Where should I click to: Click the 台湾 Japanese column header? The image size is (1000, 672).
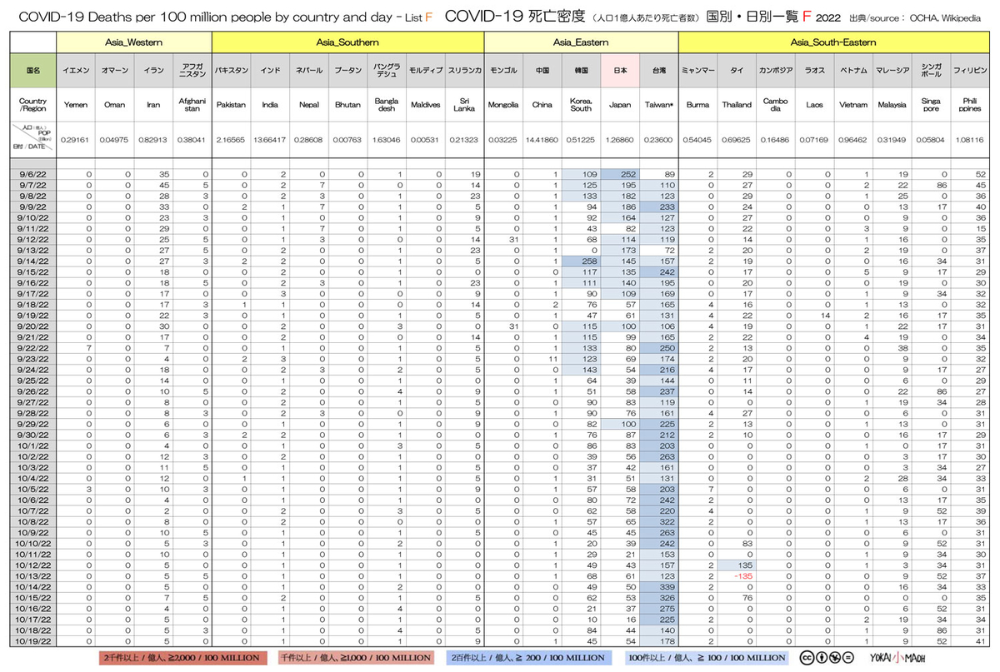(659, 72)
